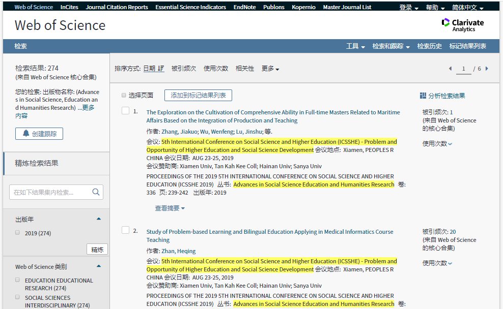Expand 使用次数 for result 2
The height and width of the screenshot is (309, 503).
(437, 263)
